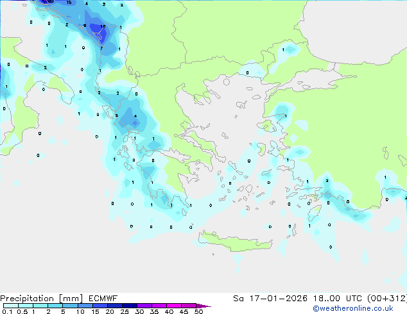
Task: Click the date '17-01-2026' text
Action: (x=278, y=299)
